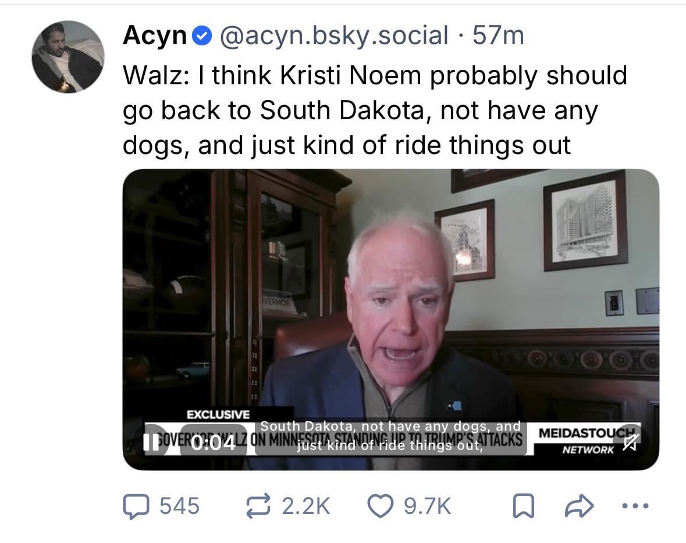This screenshot has height=543, width=686.
Task: Click the 57m post timestamp
Action: click(x=498, y=36)
